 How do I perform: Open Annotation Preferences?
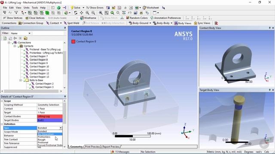point(165,18)
